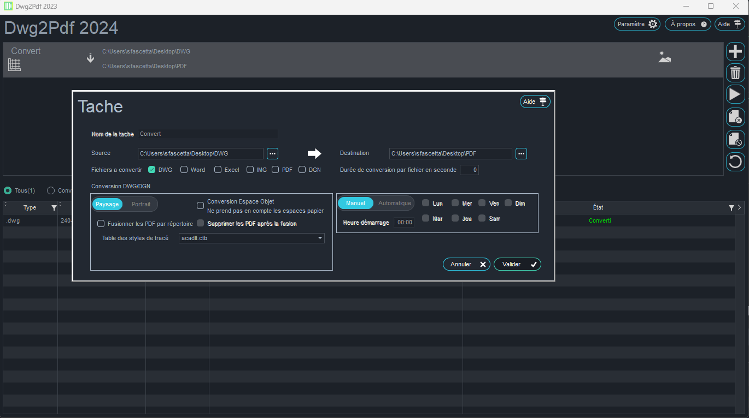The image size is (749, 418).
Task: Enable the Word file type checkbox
Action: point(184,170)
